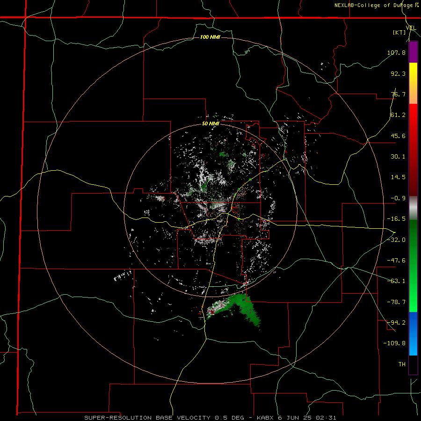Click the 92.3 velocity scale value

[398, 73]
